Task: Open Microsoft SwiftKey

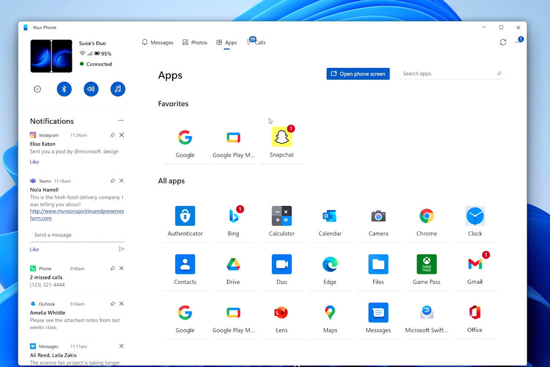Action: 426,312
